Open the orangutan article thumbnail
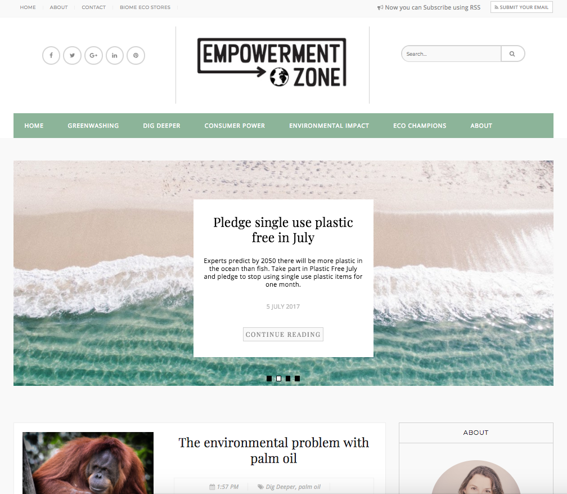This screenshot has width=567, height=494. pos(88,463)
